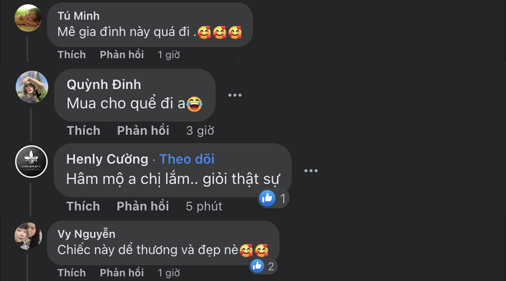This screenshot has width=506, height=281.
Task: Follow Henly Cường via the Theo dõi link
Action: (187, 159)
